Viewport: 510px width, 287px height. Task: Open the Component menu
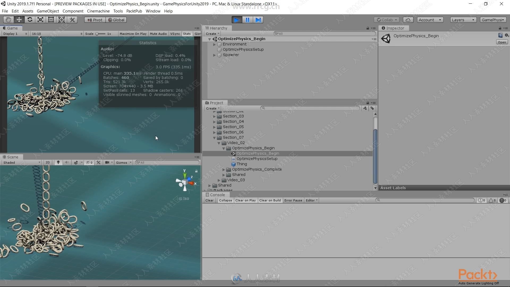73,11
